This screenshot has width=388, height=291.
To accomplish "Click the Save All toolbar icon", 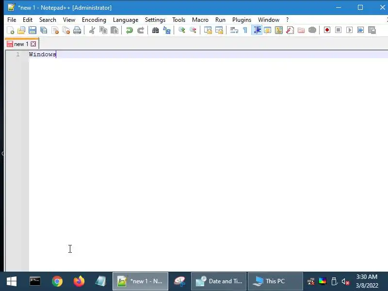I will tap(44, 30).
